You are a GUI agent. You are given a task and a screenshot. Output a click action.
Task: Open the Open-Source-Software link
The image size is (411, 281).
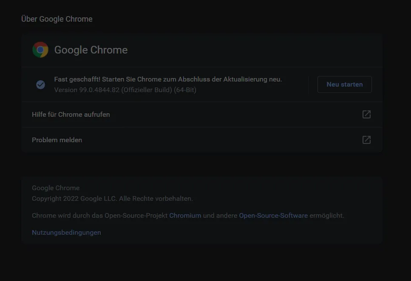pos(273,216)
